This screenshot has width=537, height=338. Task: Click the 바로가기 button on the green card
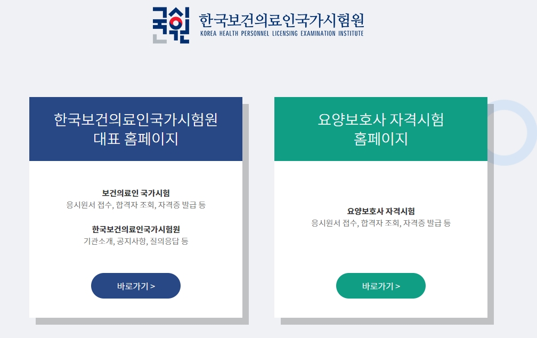click(380, 286)
